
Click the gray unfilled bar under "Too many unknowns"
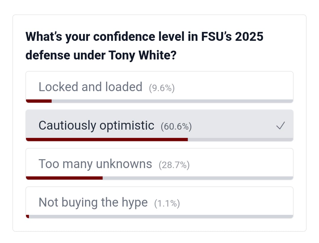tap(198, 178)
